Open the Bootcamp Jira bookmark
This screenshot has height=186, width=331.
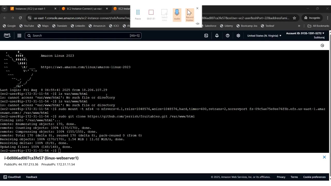(x=246, y=26)
